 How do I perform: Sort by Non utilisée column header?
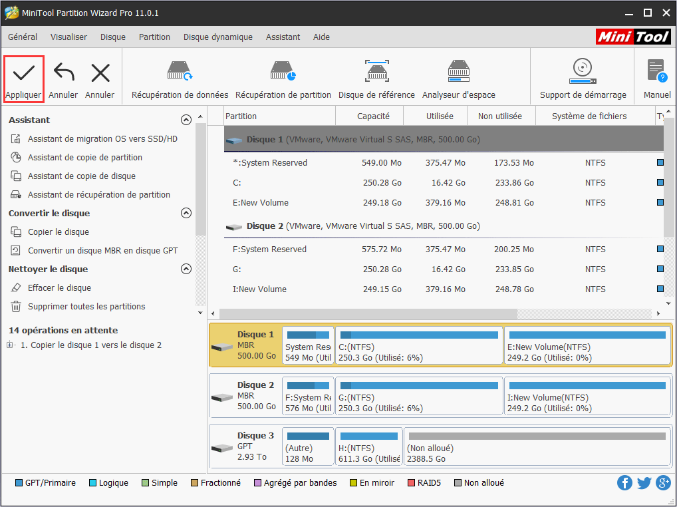[501, 116]
